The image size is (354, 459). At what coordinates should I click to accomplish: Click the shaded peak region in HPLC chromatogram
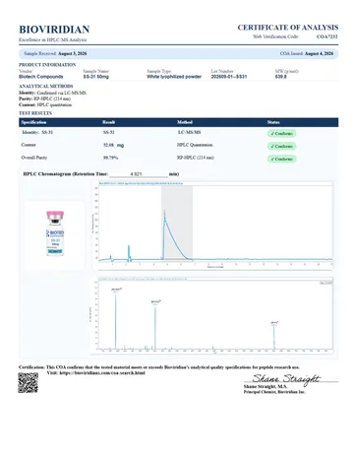[x=177, y=223]
